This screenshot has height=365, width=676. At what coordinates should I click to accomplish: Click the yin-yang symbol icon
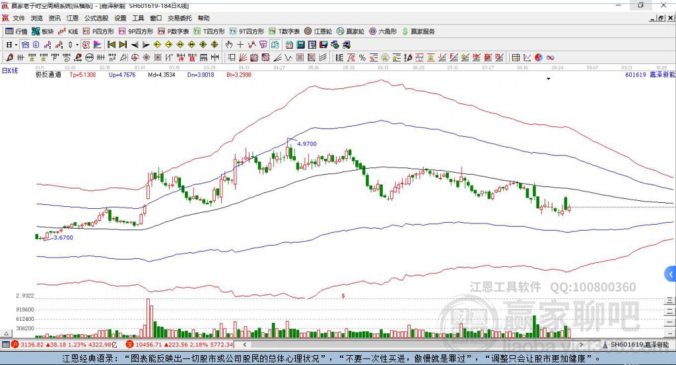(539, 57)
